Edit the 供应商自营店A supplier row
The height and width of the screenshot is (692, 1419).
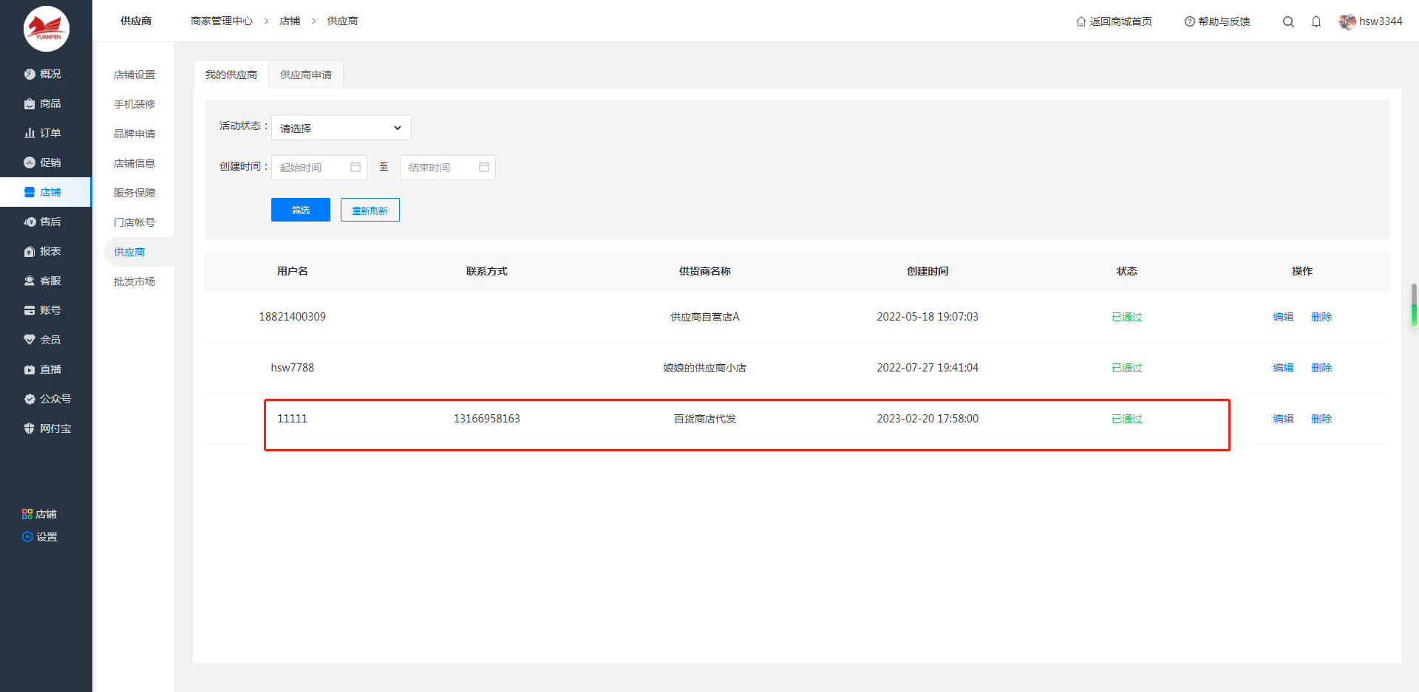tap(1283, 317)
